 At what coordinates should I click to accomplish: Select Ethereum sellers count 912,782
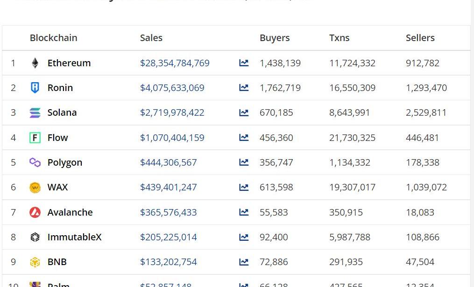pyautogui.click(x=423, y=63)
